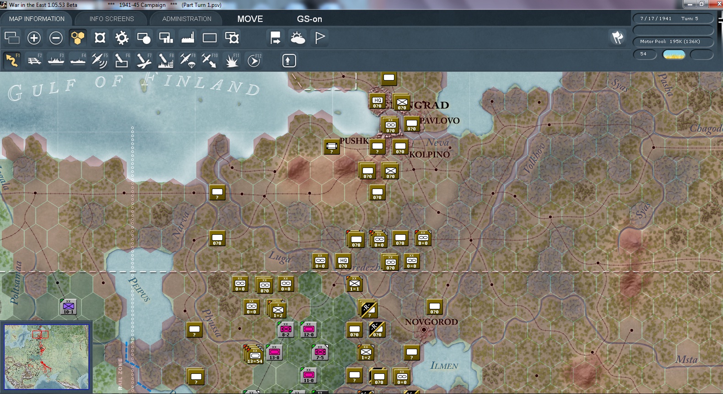Click the Novgorod city marker
The height and width of the screenshot is (394, 723).
[424, 329]
